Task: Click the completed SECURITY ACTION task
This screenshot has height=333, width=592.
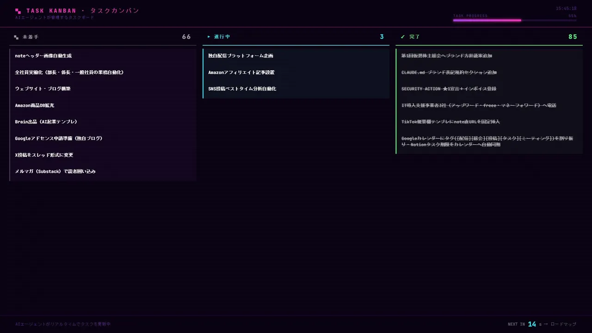Action: pyautogui.click(x=489, y=89)
